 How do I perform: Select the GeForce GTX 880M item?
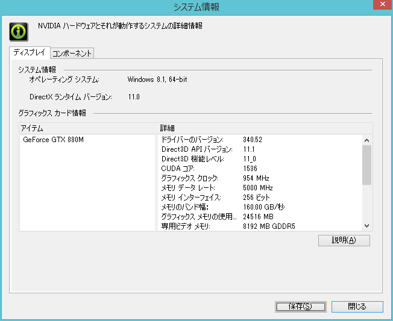(54, 140)
